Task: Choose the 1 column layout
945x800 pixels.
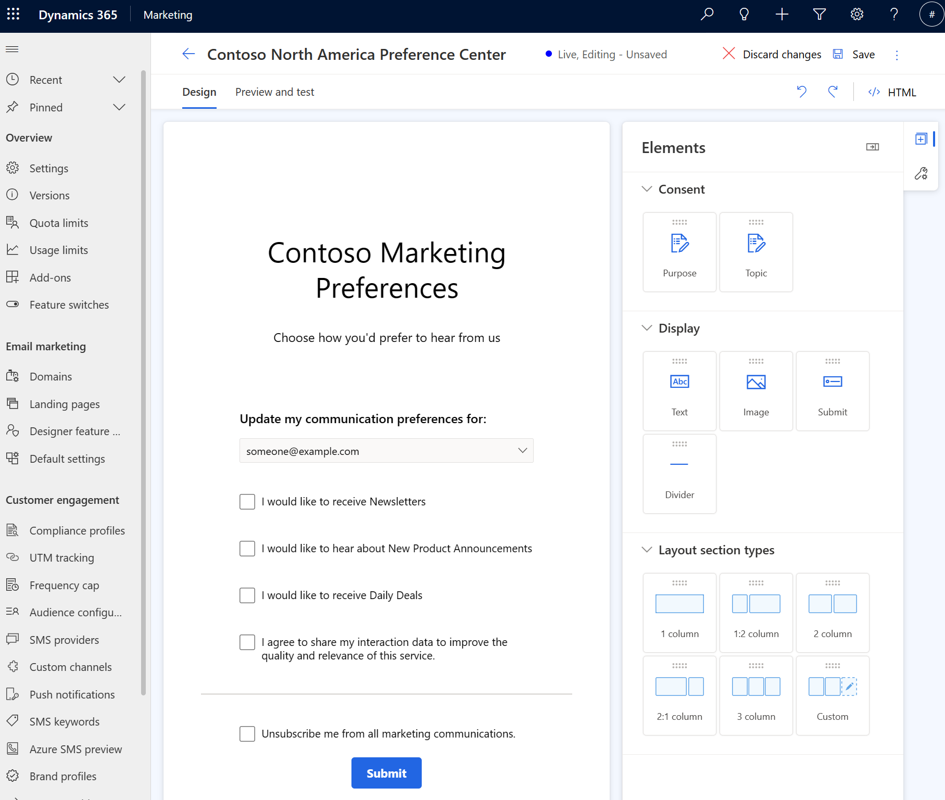Action: click(x=679, y=613)
